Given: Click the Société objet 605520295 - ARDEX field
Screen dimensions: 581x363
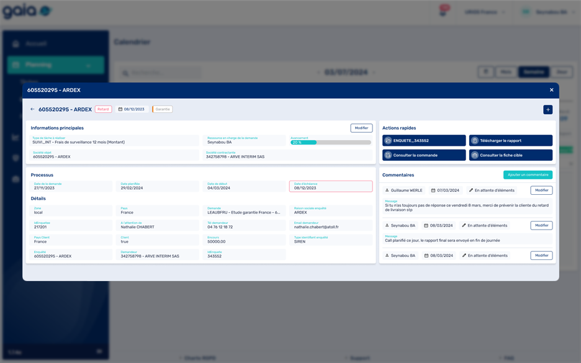Looking at the screenshot, I should (x=114, y=155).
